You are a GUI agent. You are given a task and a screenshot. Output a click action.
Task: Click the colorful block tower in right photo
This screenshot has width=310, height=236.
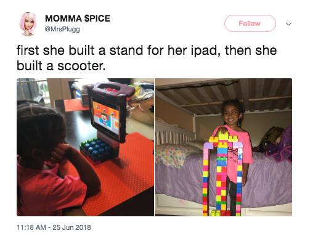click(x=222, y=174)
